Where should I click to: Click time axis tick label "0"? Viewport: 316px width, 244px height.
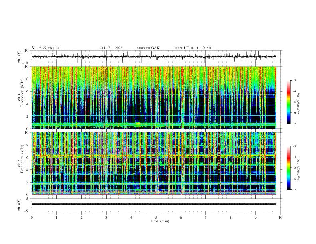32,218
